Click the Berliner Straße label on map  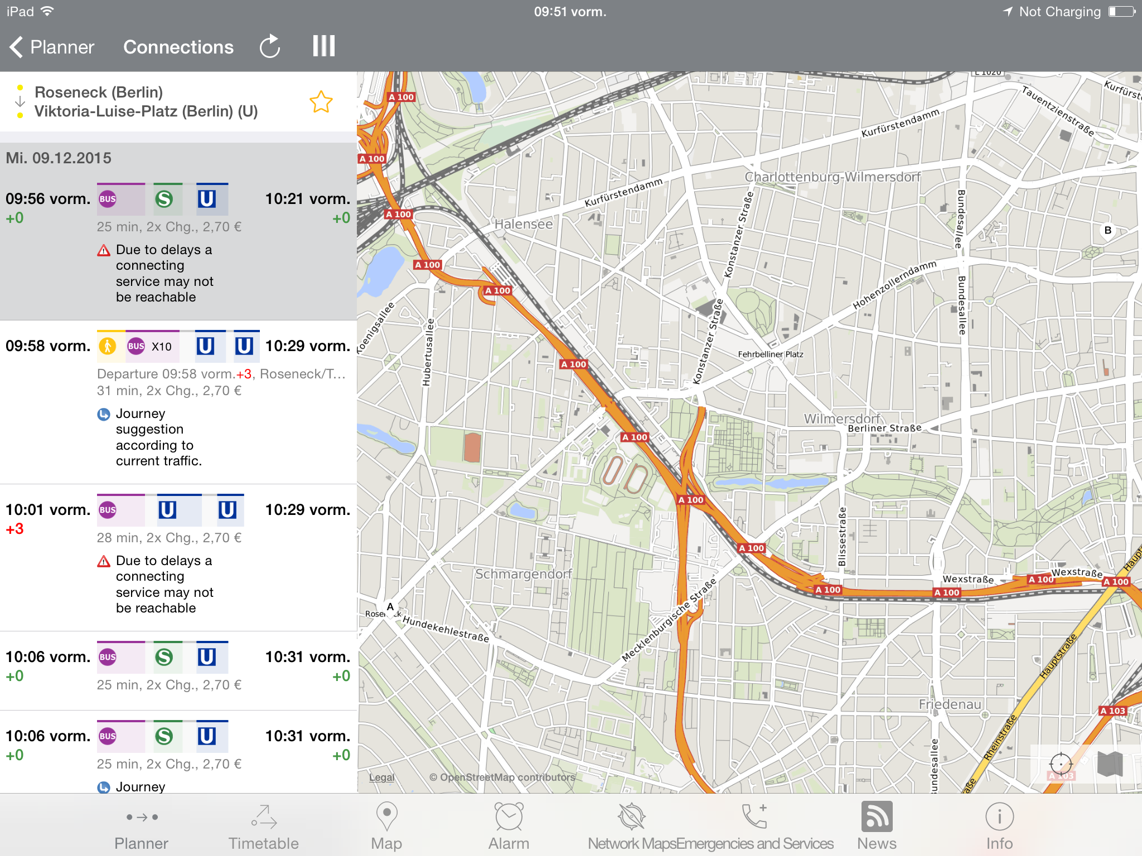click(884, 428)
